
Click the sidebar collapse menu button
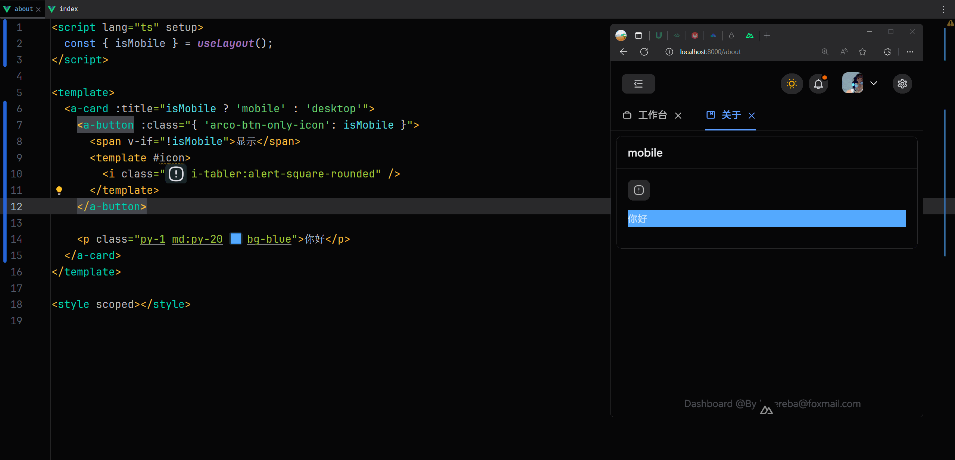[638, 84]
